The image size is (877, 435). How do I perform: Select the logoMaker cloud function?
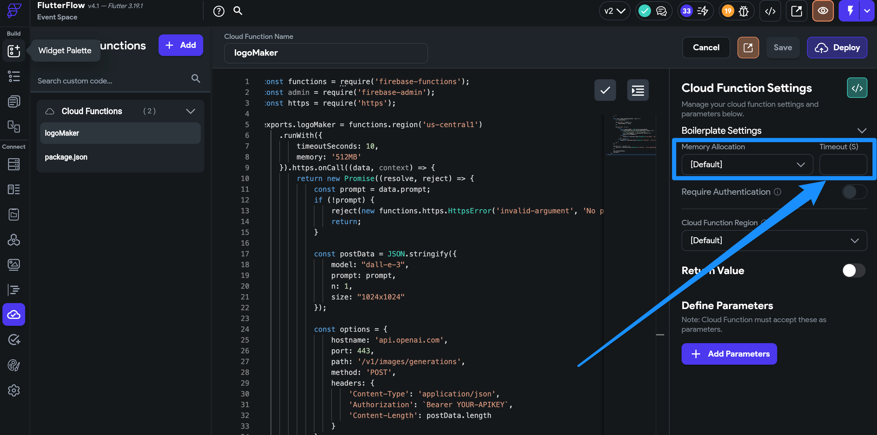[x=120, y=133]
